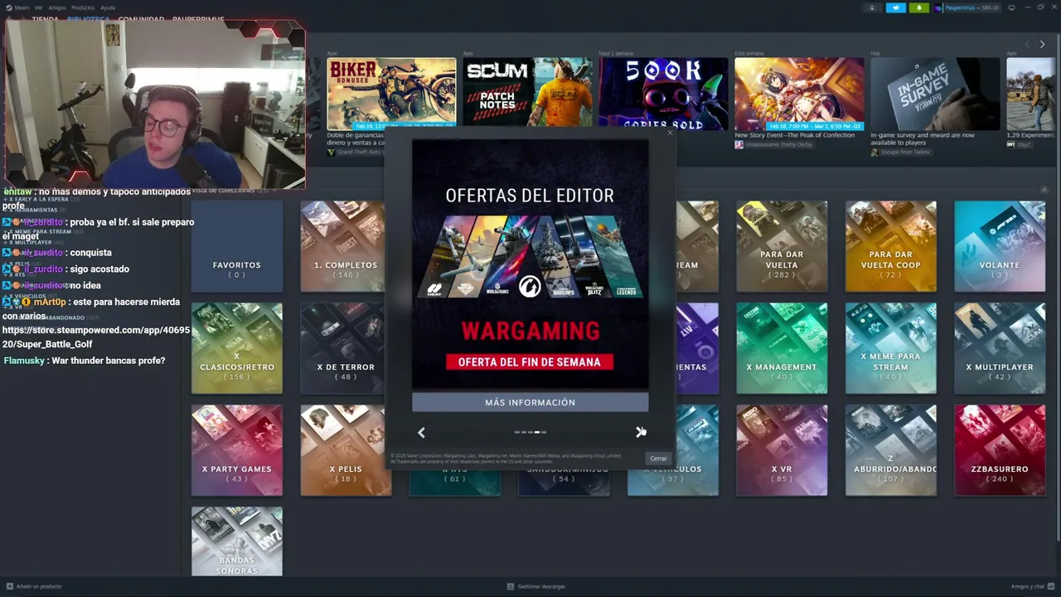This screenshot has width=1061, height=597.
Task: Open the X MEME PARA STREAM collection
Action: click(891, 348)
